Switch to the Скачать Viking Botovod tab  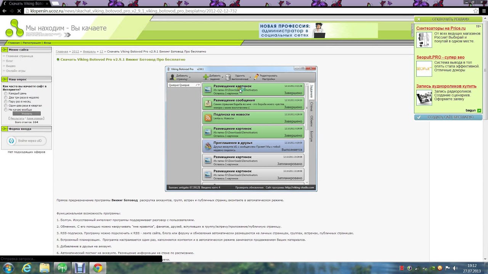[26, 3]
